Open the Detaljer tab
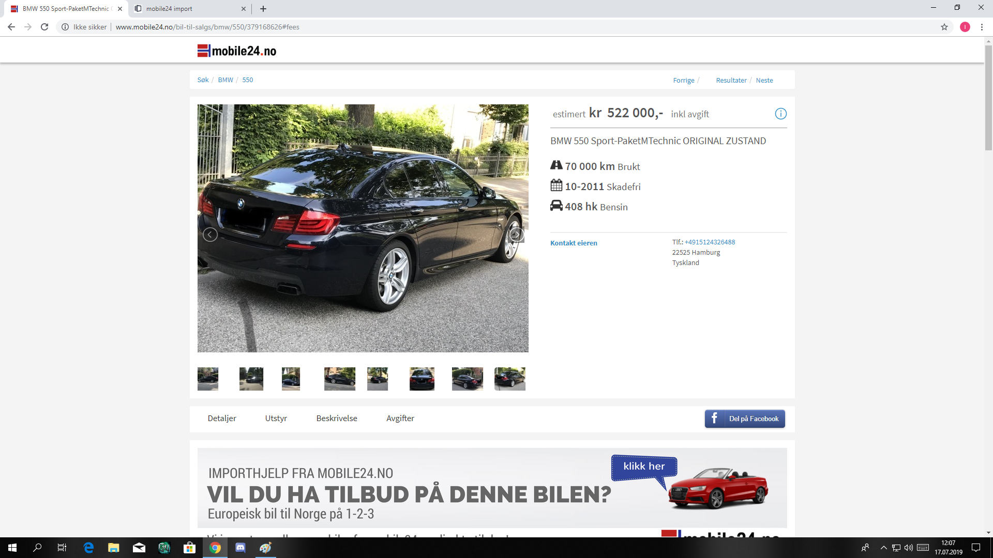 [x=222, y=419]
